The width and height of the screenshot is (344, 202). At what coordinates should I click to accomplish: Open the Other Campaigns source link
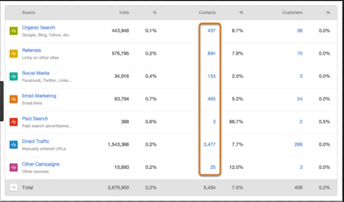point(41,164)
